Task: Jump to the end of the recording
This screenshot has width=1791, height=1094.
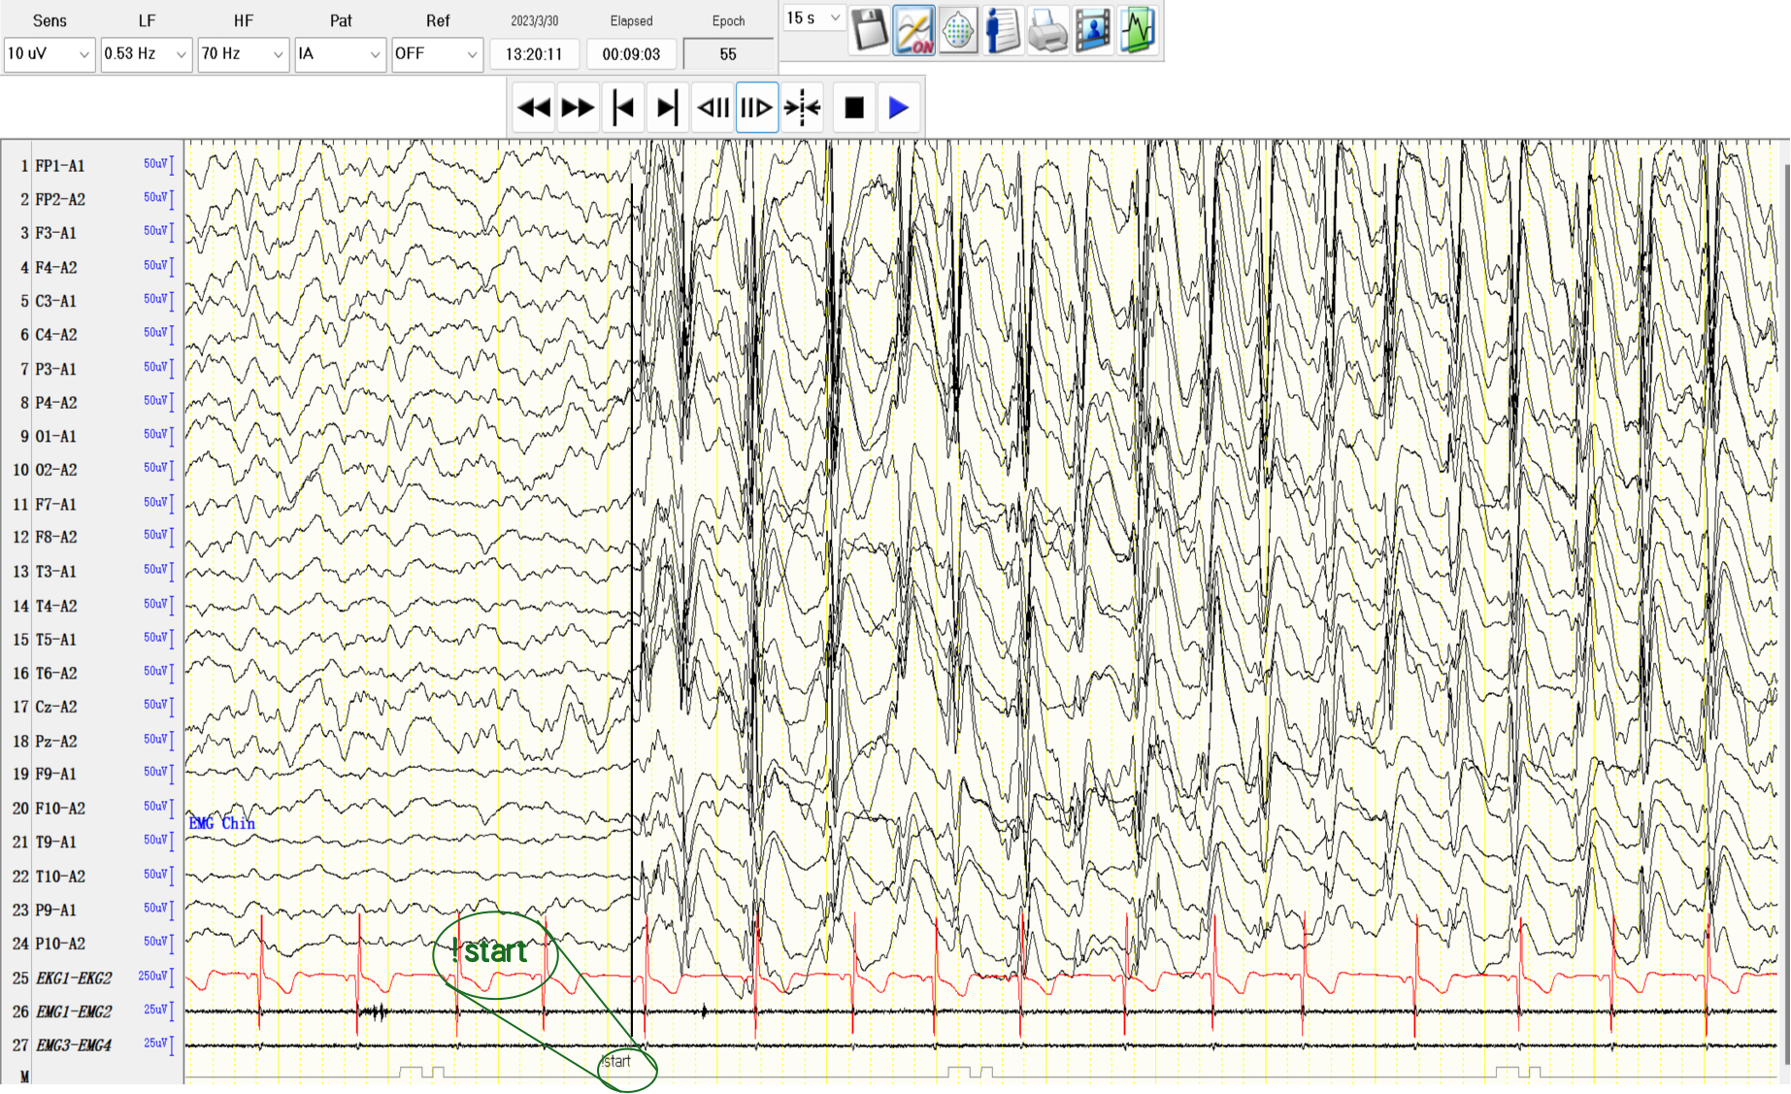Action: 668,107
